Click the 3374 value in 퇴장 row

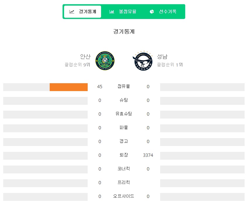[x=148, y=155]
